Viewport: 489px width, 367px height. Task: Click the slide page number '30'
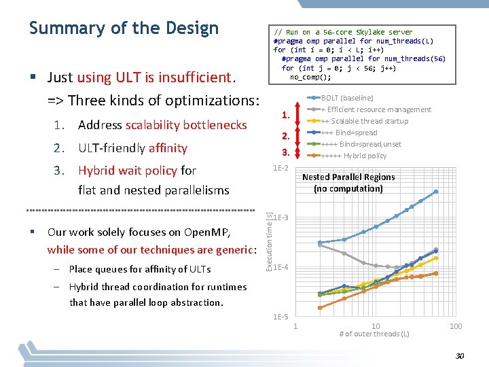[x=460, y=356]
